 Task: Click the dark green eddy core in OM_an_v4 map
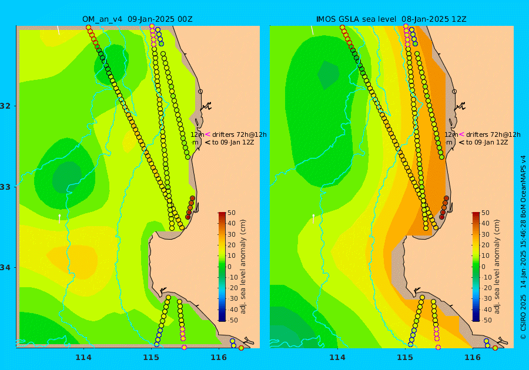[x=67, y=177]
